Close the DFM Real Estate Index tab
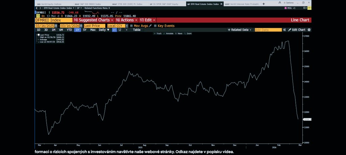Viewport: 346px width, 155px height. 221,4
